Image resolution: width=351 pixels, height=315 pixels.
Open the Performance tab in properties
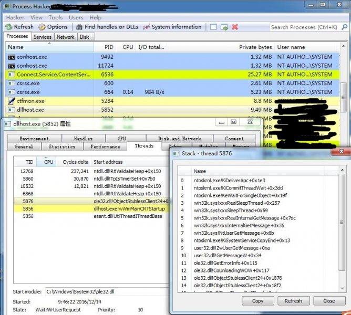(x=105, y=146)
